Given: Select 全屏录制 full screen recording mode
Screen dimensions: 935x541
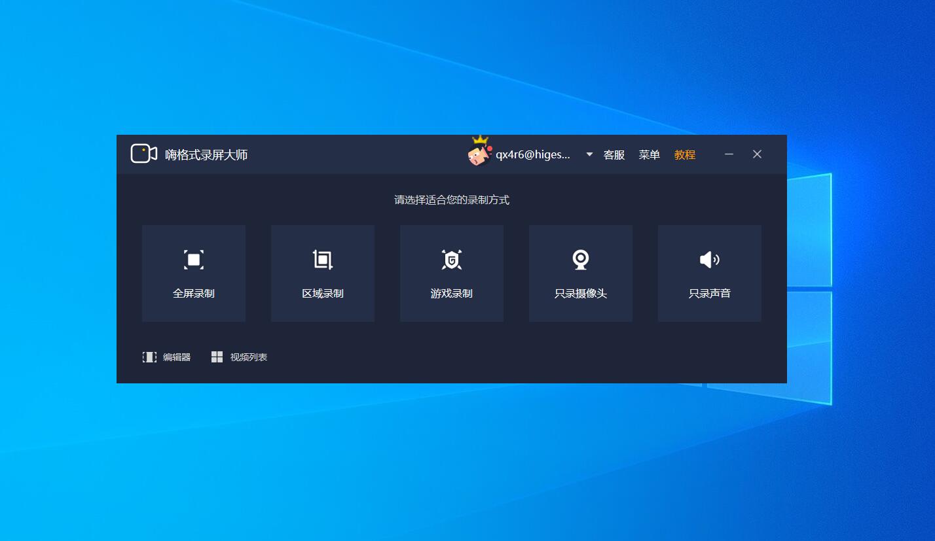Looking at the screenshot, I should point(194,273).
